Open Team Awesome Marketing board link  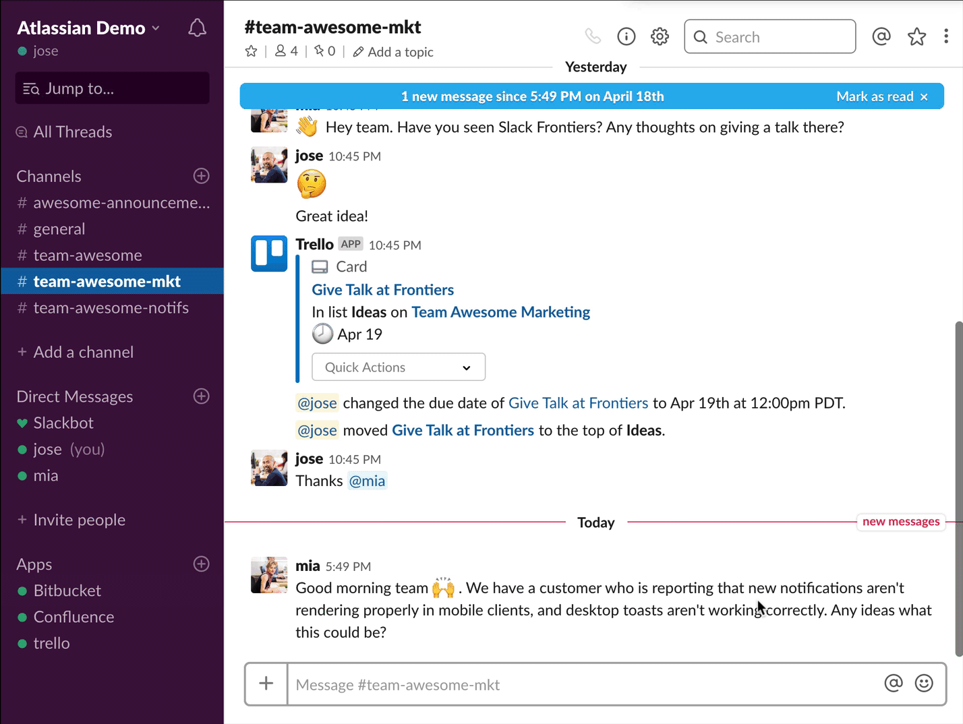coord(500,312)
